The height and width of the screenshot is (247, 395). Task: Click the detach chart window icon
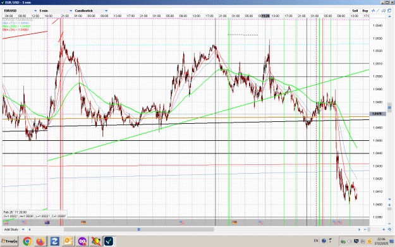pyautogui.click(x=389, y=11)
